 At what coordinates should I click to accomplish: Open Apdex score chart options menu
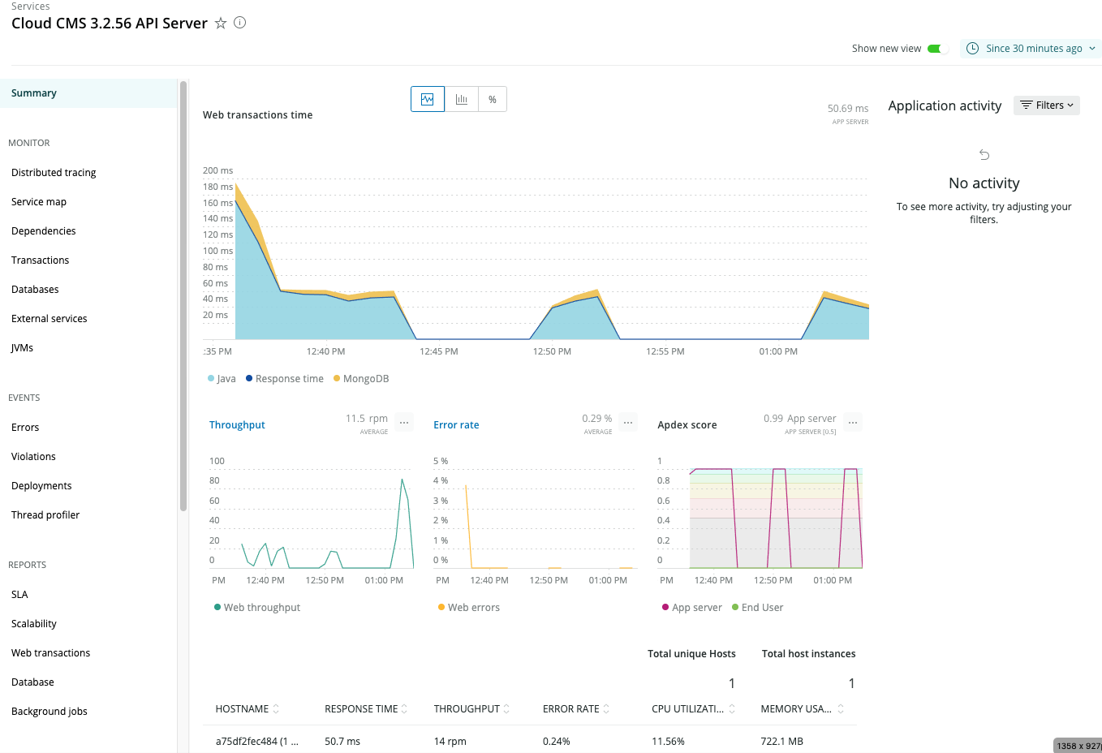tap(853, 423)
